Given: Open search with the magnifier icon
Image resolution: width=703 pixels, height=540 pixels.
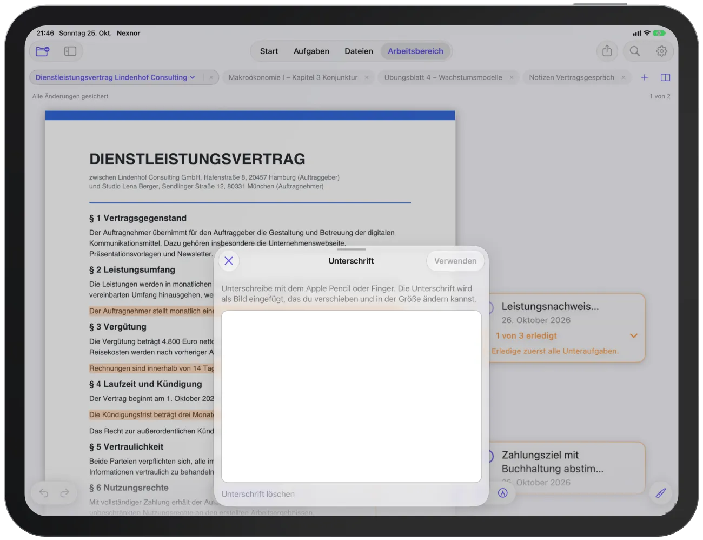Looking at the screenshot, I should [635, 51].
